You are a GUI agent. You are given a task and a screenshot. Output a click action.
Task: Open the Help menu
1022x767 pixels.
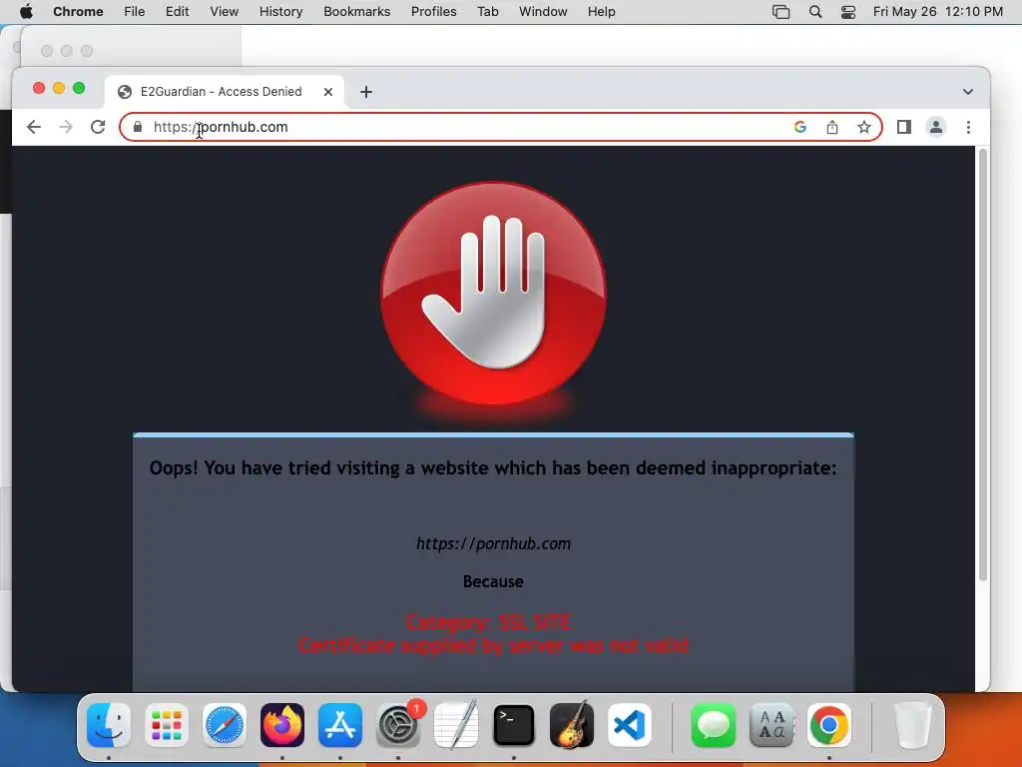tap(601, 12)
